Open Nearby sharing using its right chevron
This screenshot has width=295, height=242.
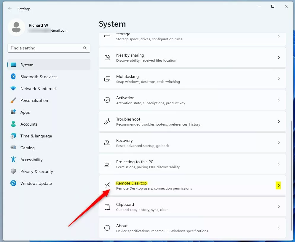278,57
